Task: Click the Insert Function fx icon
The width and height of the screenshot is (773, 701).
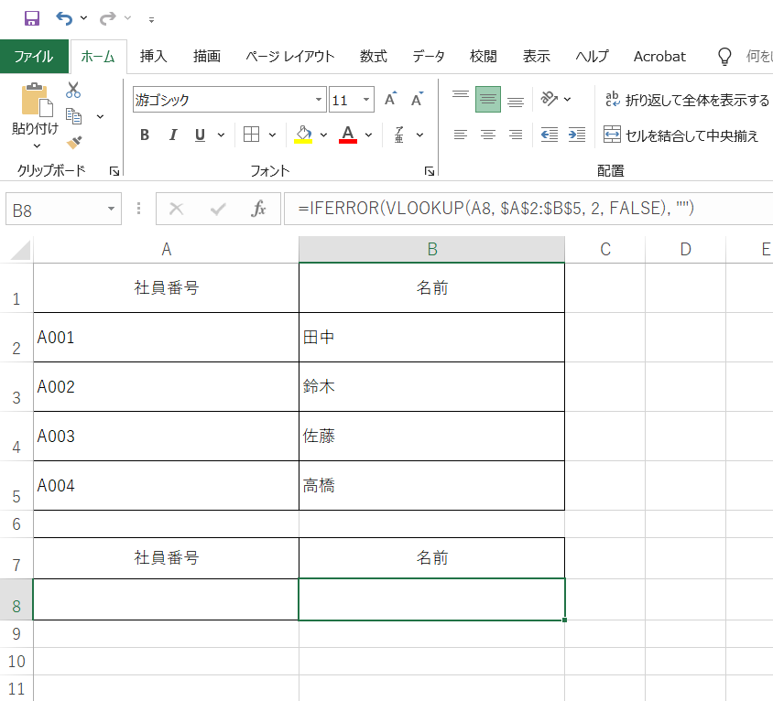Action: [259, 210]
